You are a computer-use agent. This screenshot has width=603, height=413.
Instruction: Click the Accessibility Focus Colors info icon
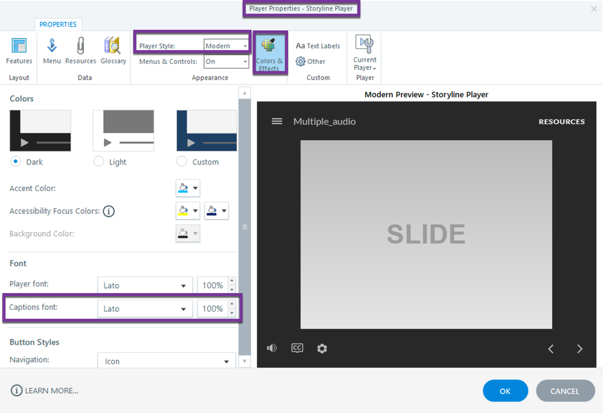[x=109, y=211]
